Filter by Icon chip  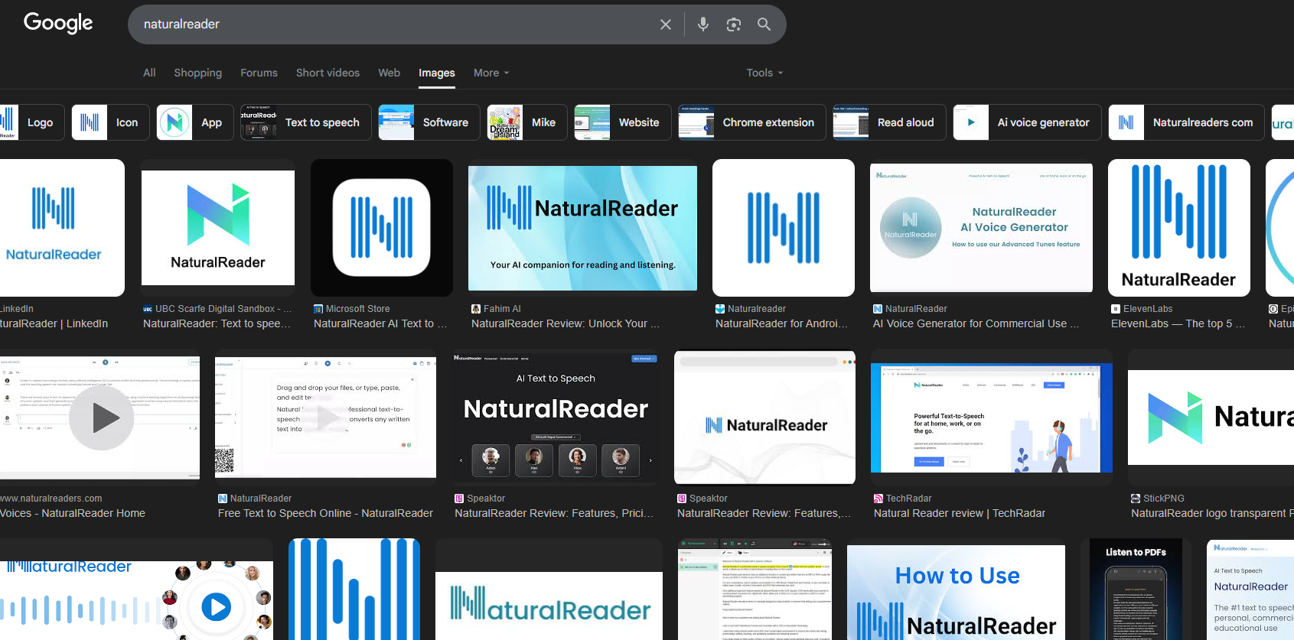(110, 122)
